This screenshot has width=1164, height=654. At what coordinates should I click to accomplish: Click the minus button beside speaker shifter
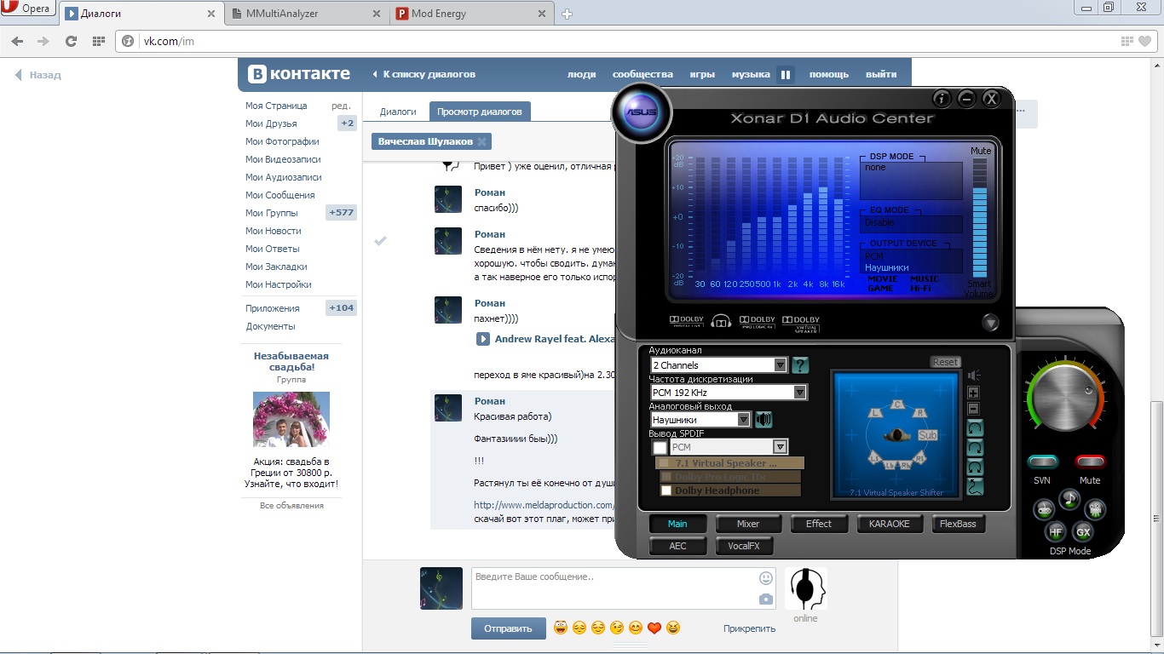[974, 408]
